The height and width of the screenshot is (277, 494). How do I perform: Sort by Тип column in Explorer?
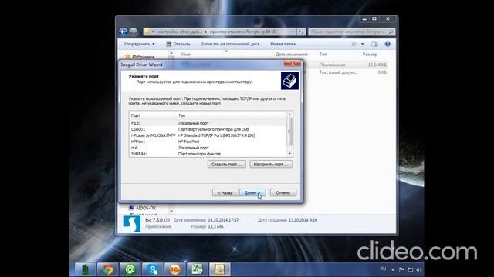[323, 55]
